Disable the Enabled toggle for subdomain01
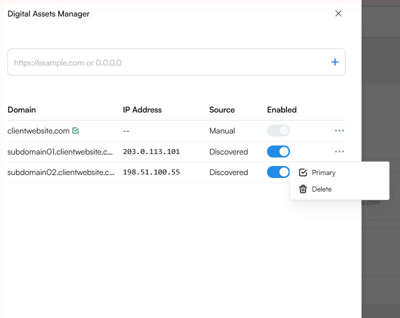 pyautogui.click(x=278, y=151)
